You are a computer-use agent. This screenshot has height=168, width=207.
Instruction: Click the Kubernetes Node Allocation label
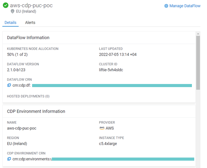tap(33, 49)
